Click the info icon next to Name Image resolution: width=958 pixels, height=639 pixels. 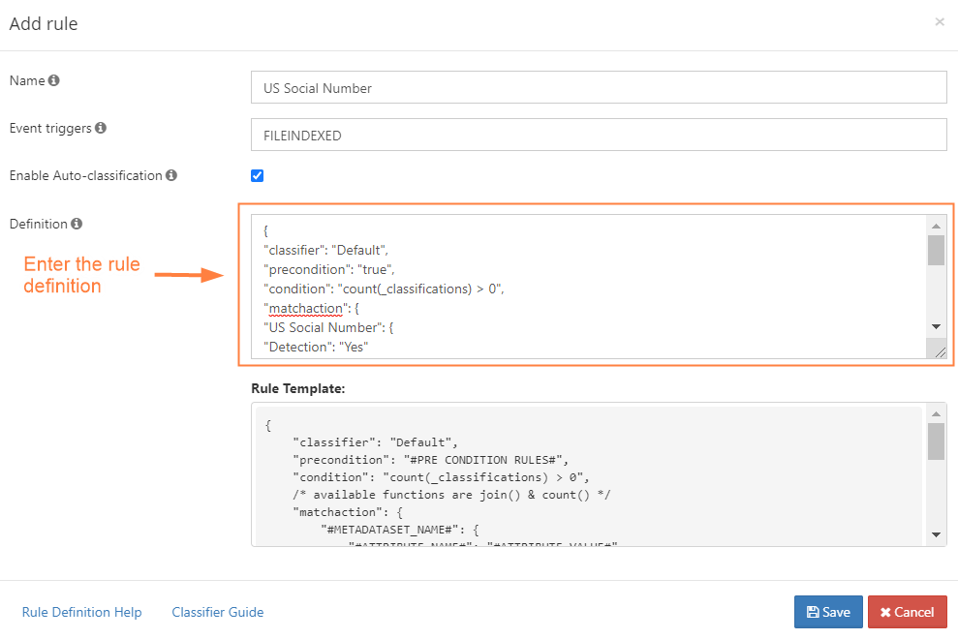coord(54,81)
